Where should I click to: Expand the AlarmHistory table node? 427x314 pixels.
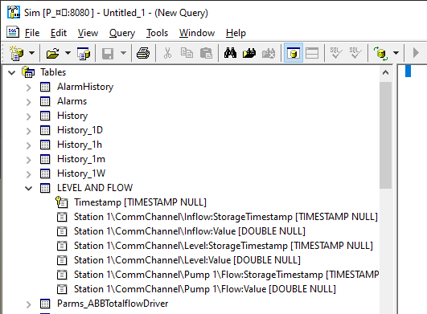click(x=29, y=88)
